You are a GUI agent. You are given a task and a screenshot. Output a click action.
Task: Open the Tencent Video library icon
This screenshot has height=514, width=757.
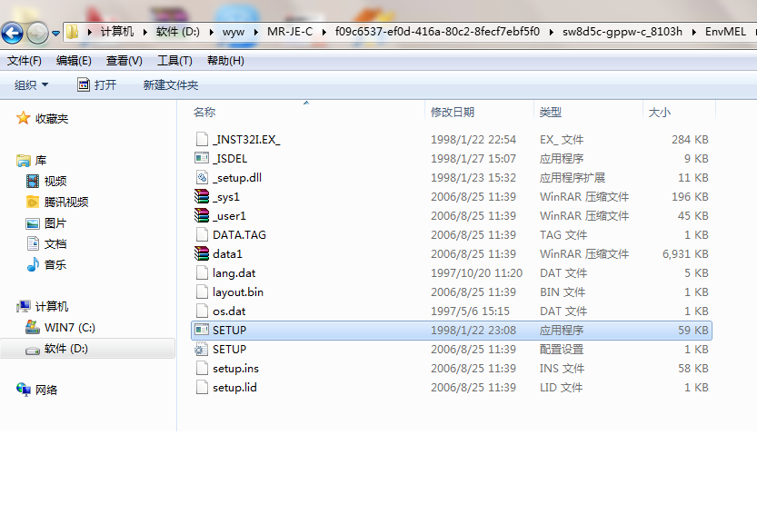[34, 203]
